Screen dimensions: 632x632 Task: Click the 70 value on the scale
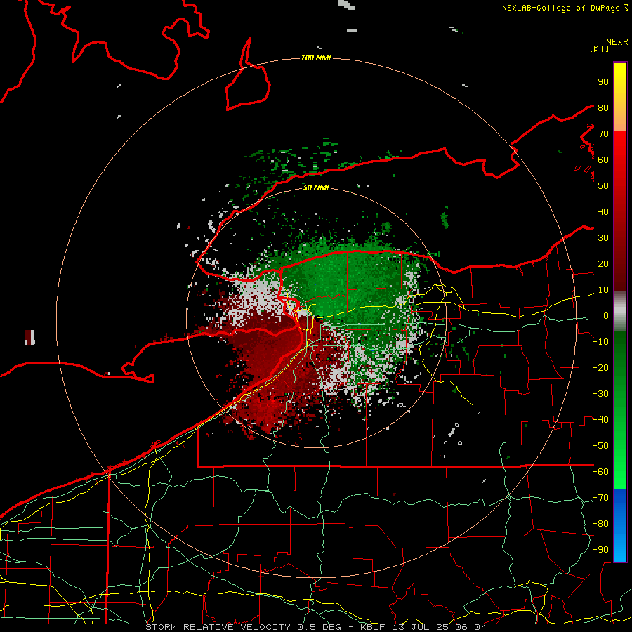pyautogui.click(x=603, y=134)
